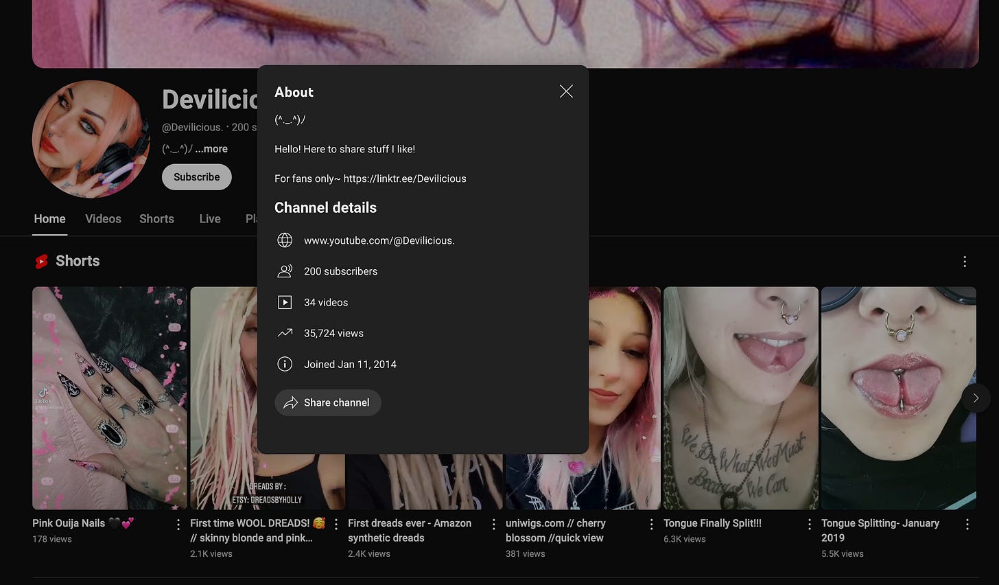This screenshot has width=999, height=585.
Task: Click the 2.1K views count
Action: pyautogui.click(x=211, y=553)
